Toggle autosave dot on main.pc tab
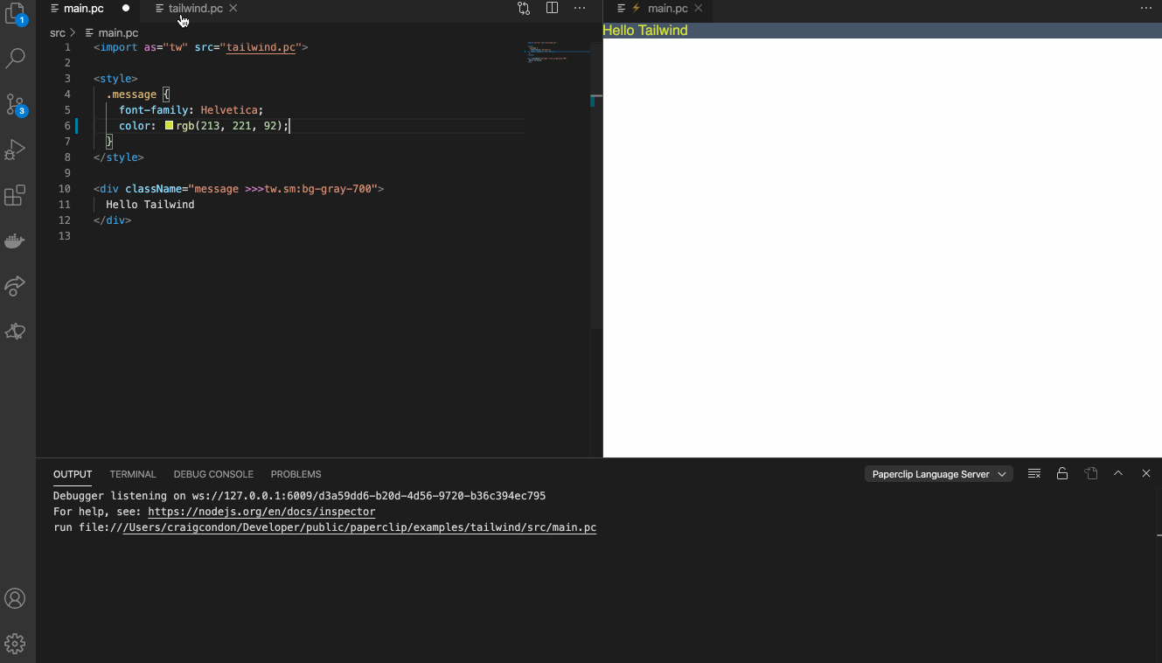Viewport: 1162px width, 663px height. [x=125, y=8]
